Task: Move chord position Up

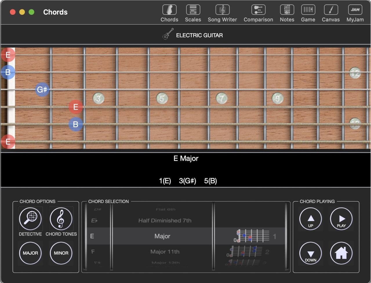Action: (x=311, y=219)
